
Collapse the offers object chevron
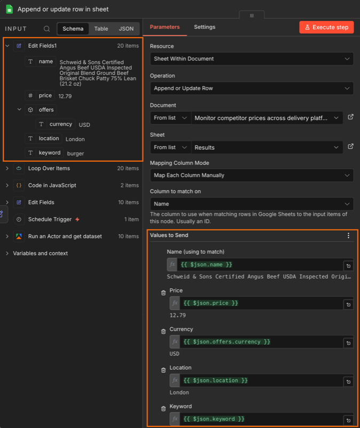[x=19, y=110]
